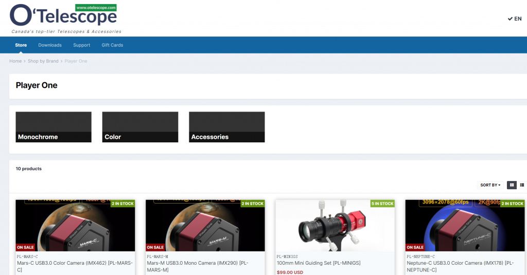Click 100mm Mini Guiding Set title
This screenshot has height=275, width=527.
click(319, 263)
